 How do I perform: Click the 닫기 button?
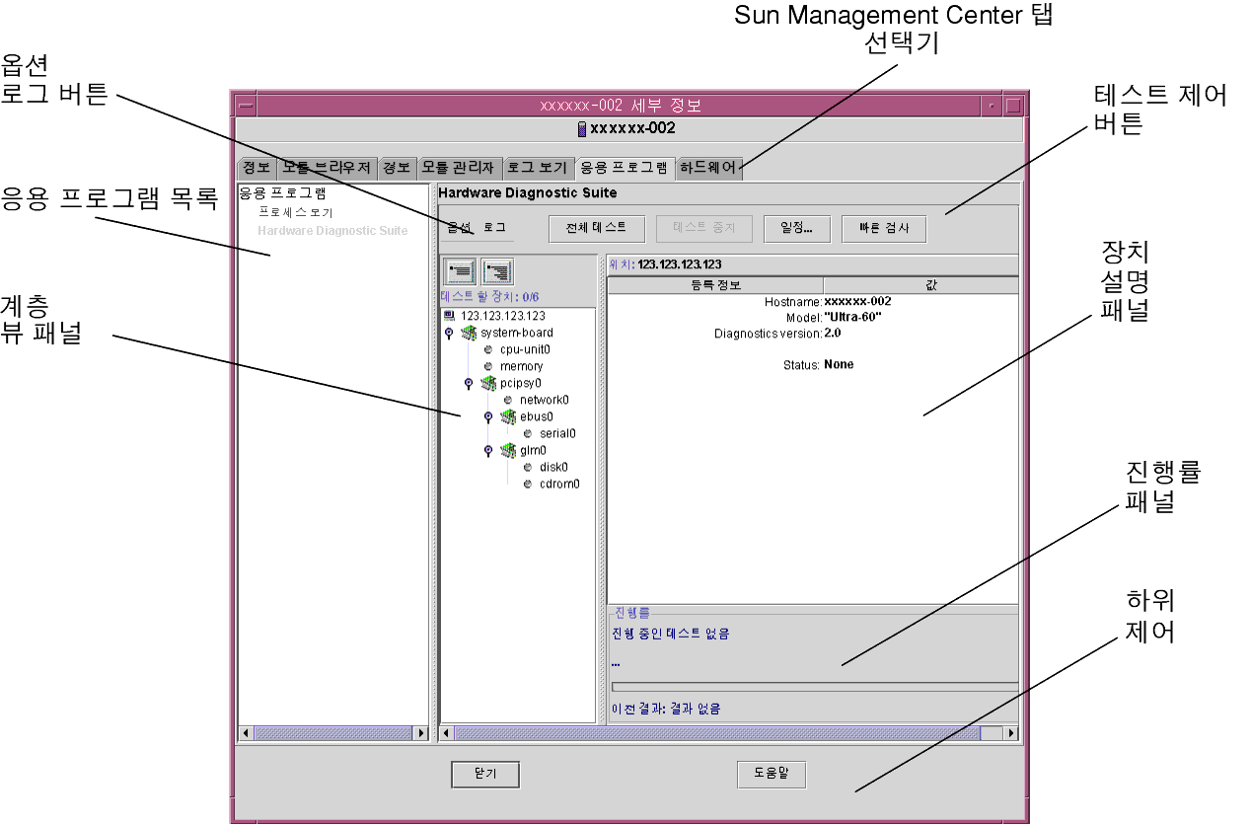[485, 775]
